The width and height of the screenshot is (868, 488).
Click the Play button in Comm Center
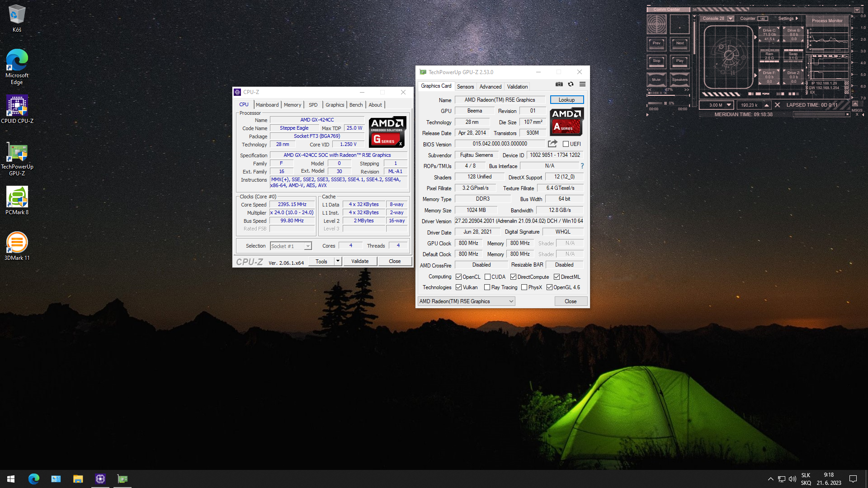click(680, 61)
